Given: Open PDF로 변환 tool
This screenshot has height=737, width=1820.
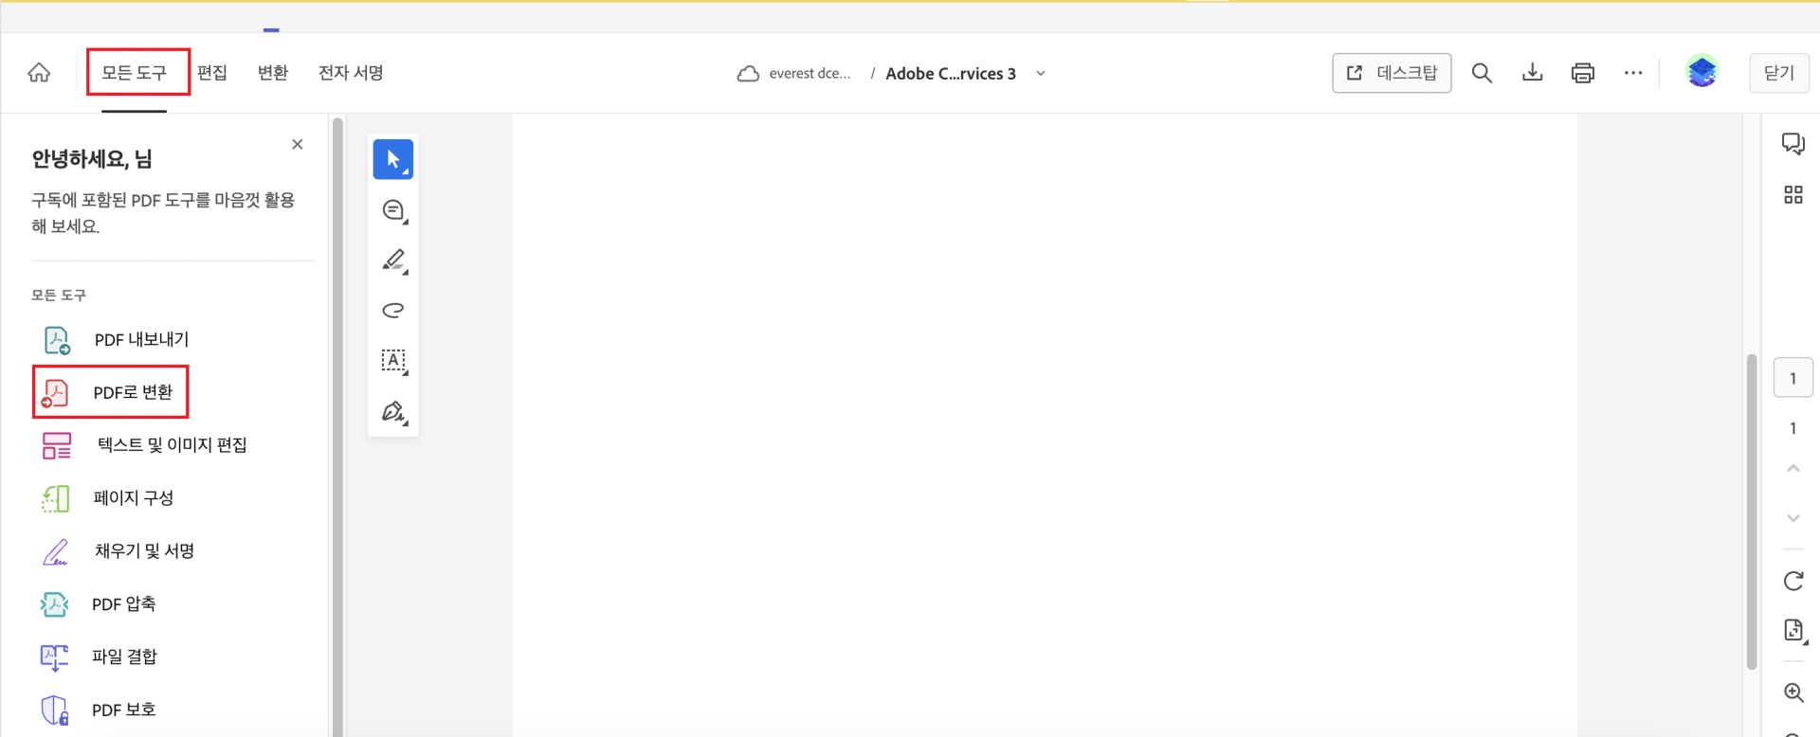Looking at the screenshot, I should pos(111,392).
